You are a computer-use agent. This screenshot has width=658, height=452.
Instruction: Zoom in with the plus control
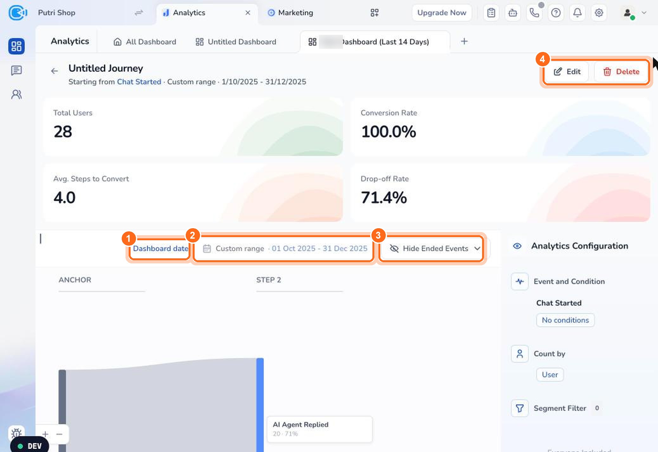(45, 434)
